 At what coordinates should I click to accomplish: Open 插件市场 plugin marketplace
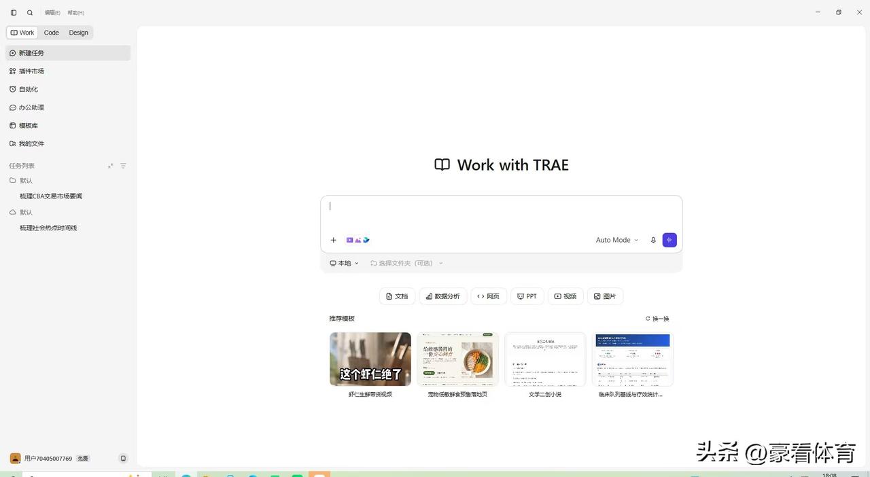pyautogui.click(x=68, y=71)
